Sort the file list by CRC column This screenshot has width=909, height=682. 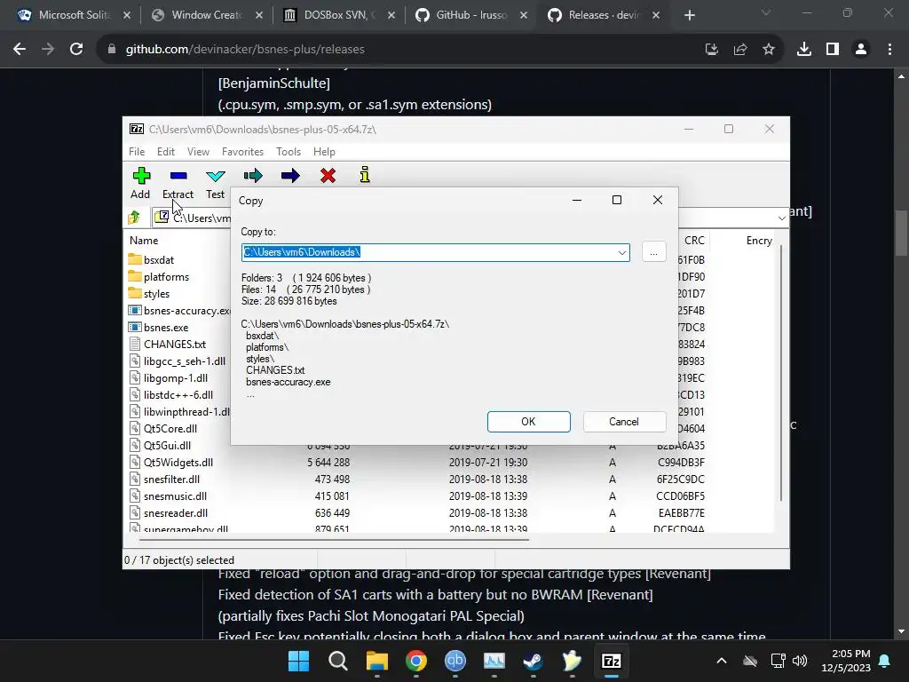(x=694, y=240)
